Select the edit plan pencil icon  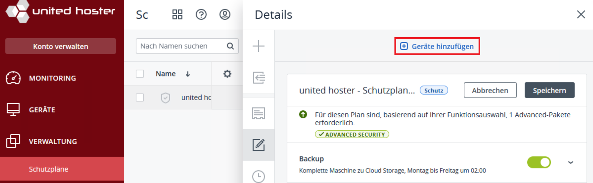pos(259,145)
